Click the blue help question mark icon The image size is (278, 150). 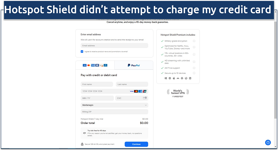click(268, 142)
